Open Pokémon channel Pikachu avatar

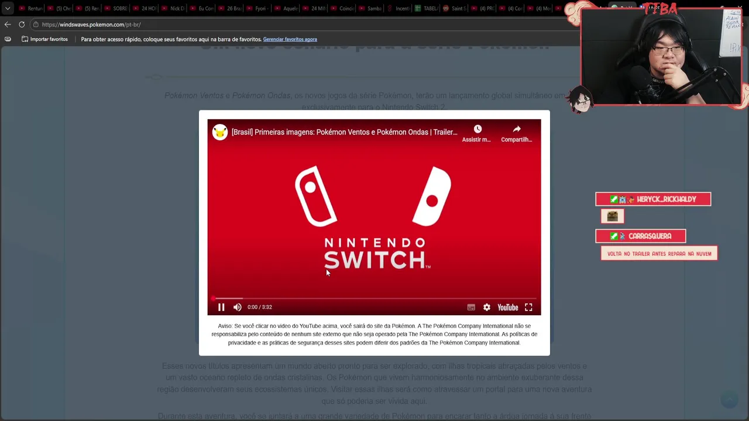point(220,132)
